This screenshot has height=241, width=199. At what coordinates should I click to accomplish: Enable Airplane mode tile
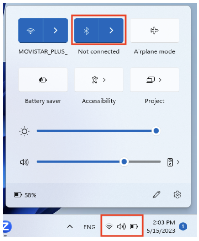[155, 30]
